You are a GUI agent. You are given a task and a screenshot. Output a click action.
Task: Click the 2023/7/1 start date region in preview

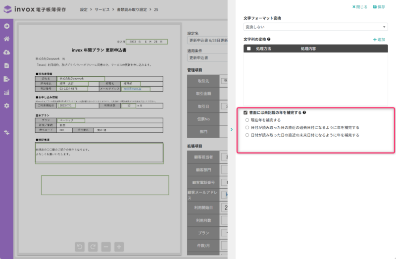pos(66,105)
